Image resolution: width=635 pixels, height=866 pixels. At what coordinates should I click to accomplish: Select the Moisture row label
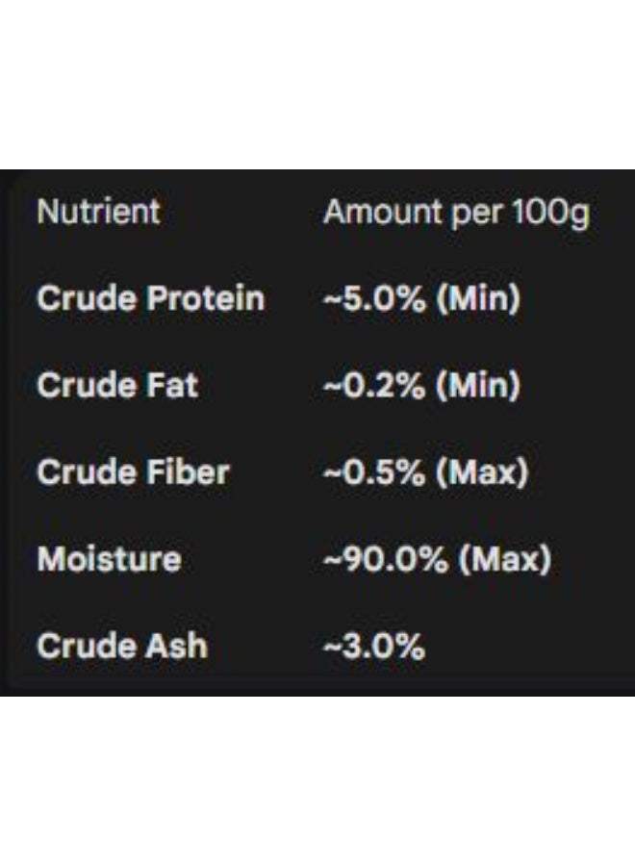point(109,559)
